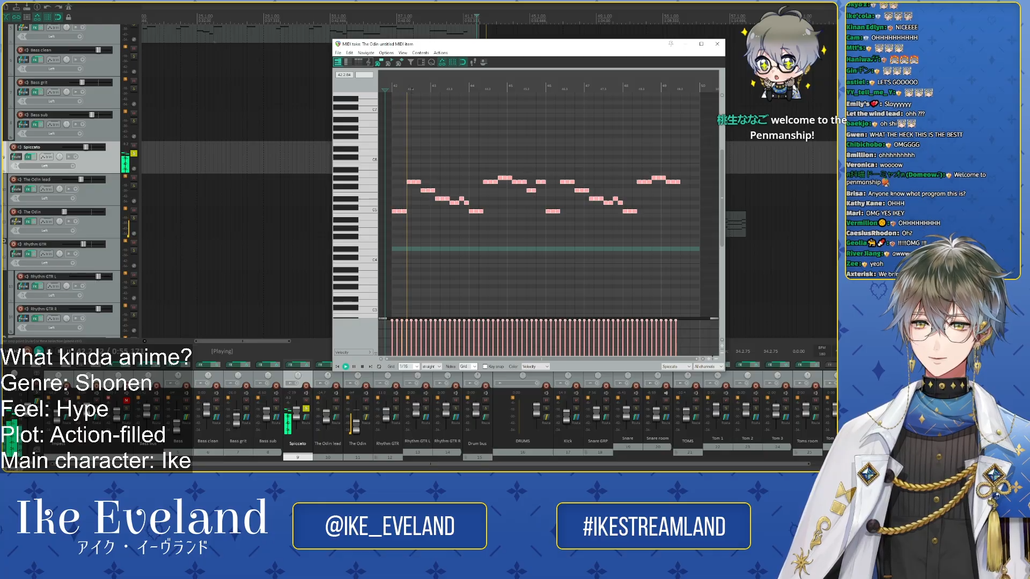The height and width of the screenshot is (579, 1030).
Task: Open the File menu in MIDI editor
Action: 338,53
